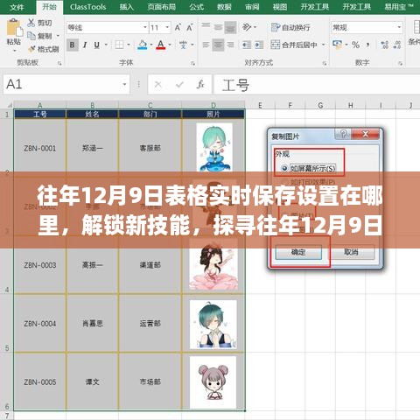Viewport: 420px width, 420px height.
Task: Open the font size 11 dropdown
Action: click(167, 27)
